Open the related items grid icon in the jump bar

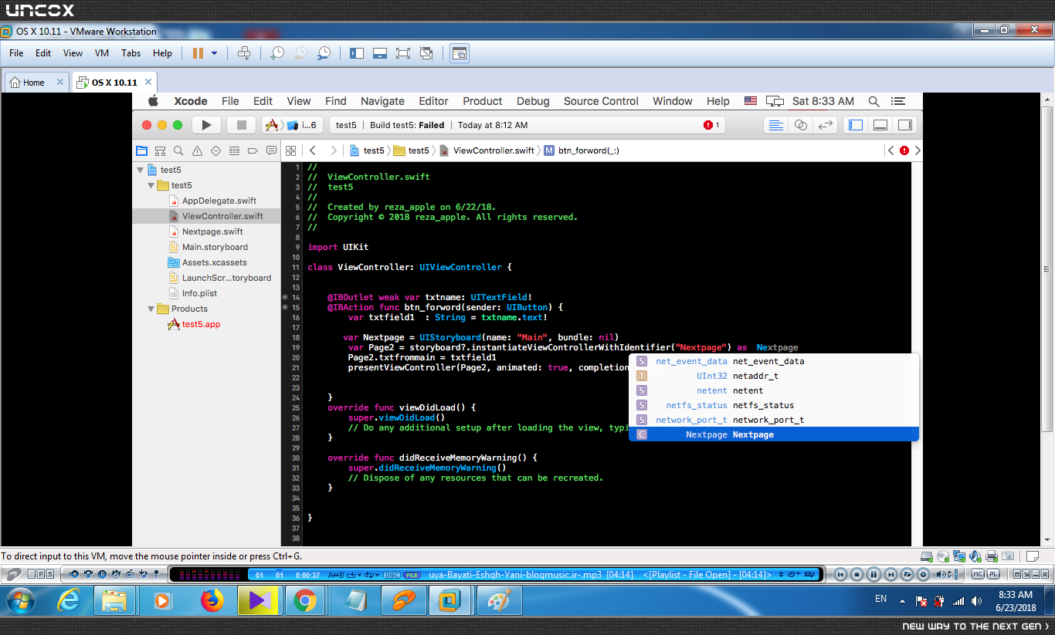click(x=290, y=150)
